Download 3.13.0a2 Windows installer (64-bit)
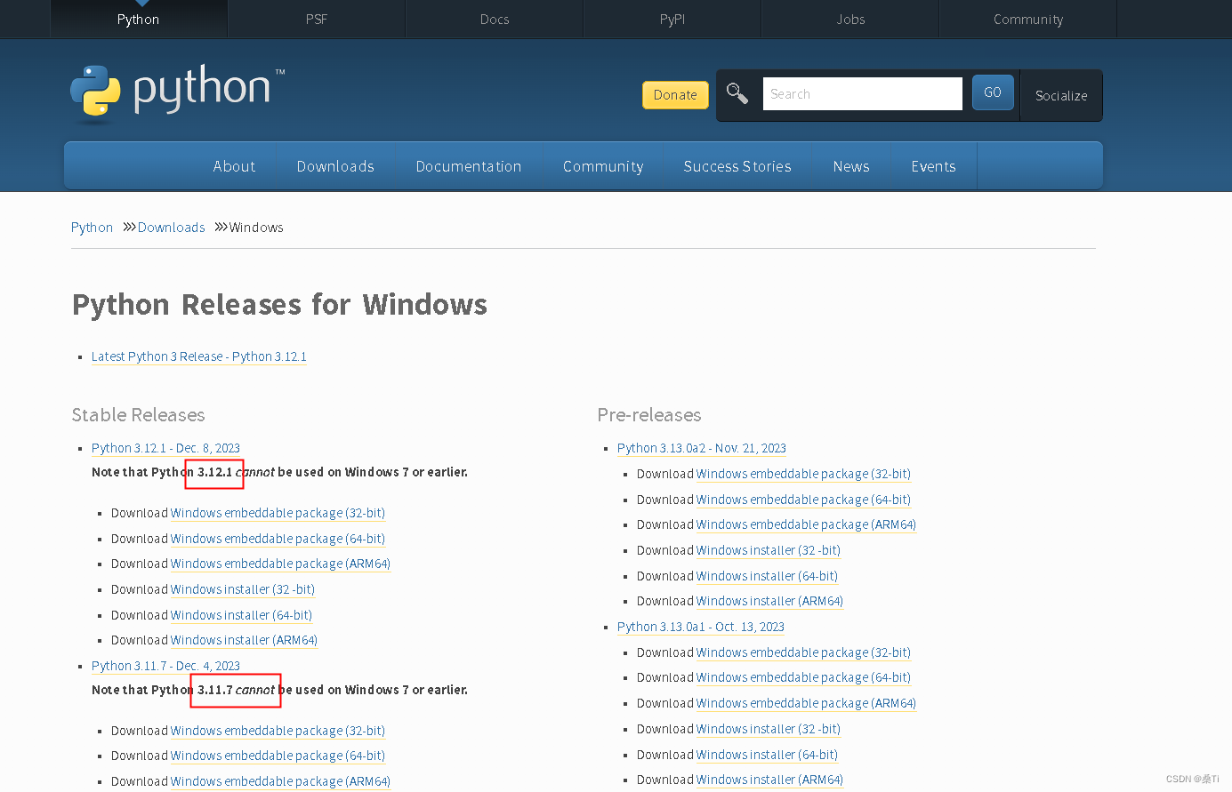The width and height of the screenshot is (1232, 792). click(x=767, y=576)
